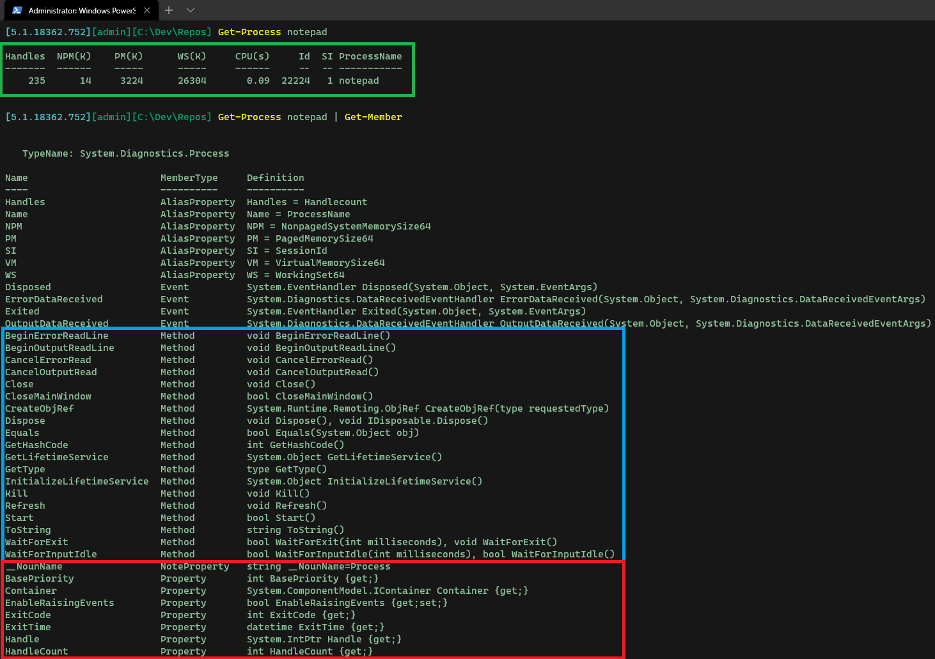The width and height of the screenshot is (935, 659).
Task: Open the new tab dropdown chevron
Action: click(x=189, y=10)
